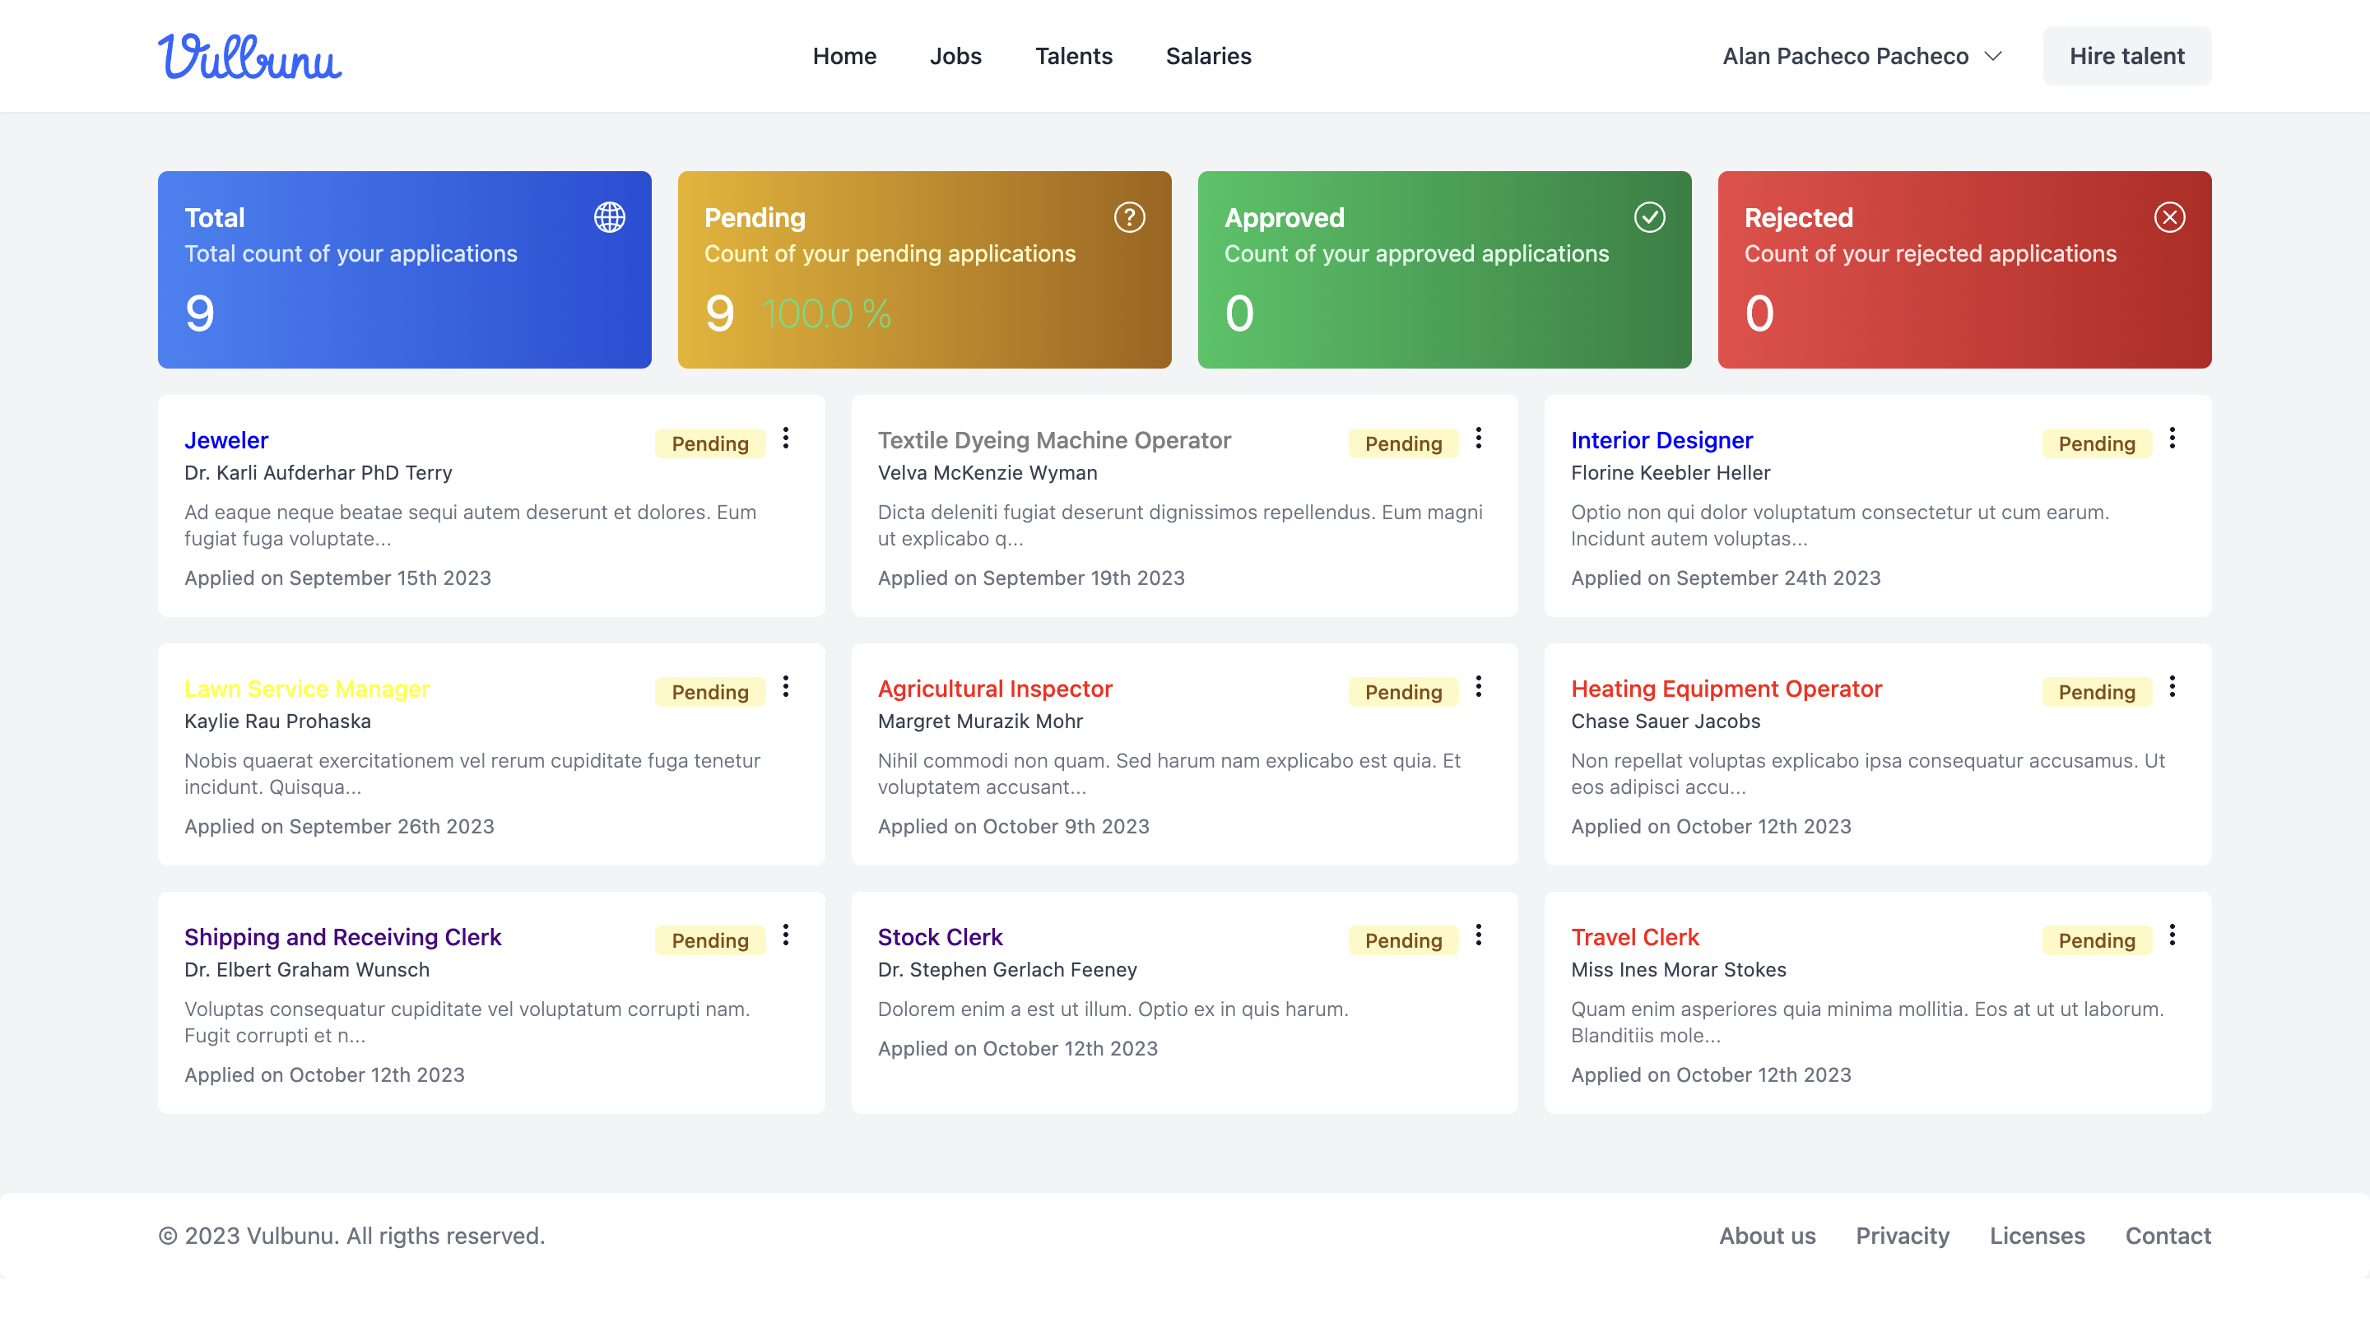Click the Vulbunu logo
The width and height of the screenshot is (2370, 1341).
click(249, 56)
